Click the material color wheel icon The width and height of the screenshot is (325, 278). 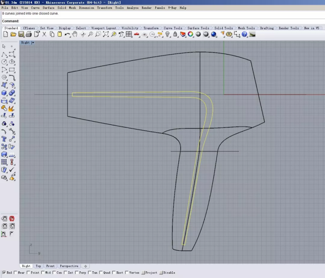(190, 34)
